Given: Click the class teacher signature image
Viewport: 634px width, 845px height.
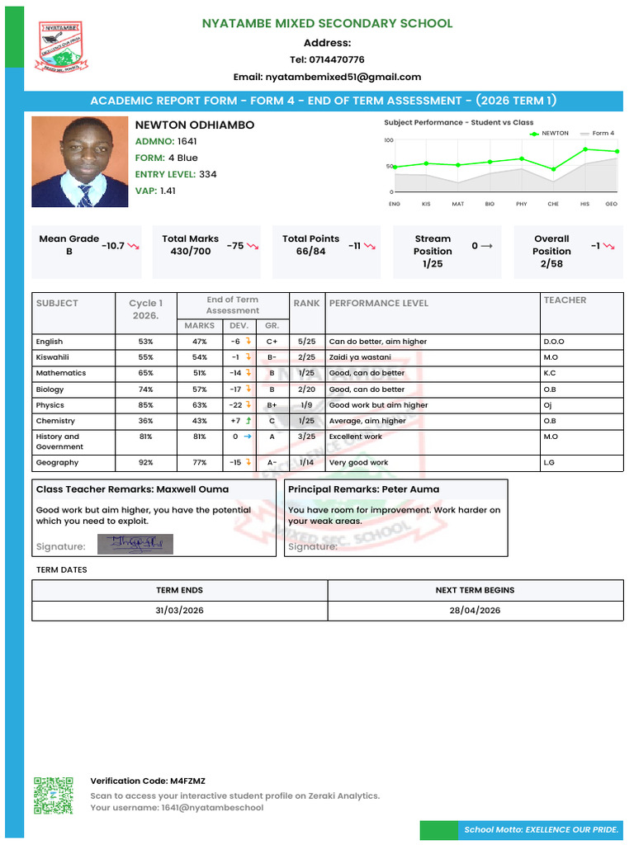Looking at the screenshot, I should pyautogui.click(x=135, y=544).
